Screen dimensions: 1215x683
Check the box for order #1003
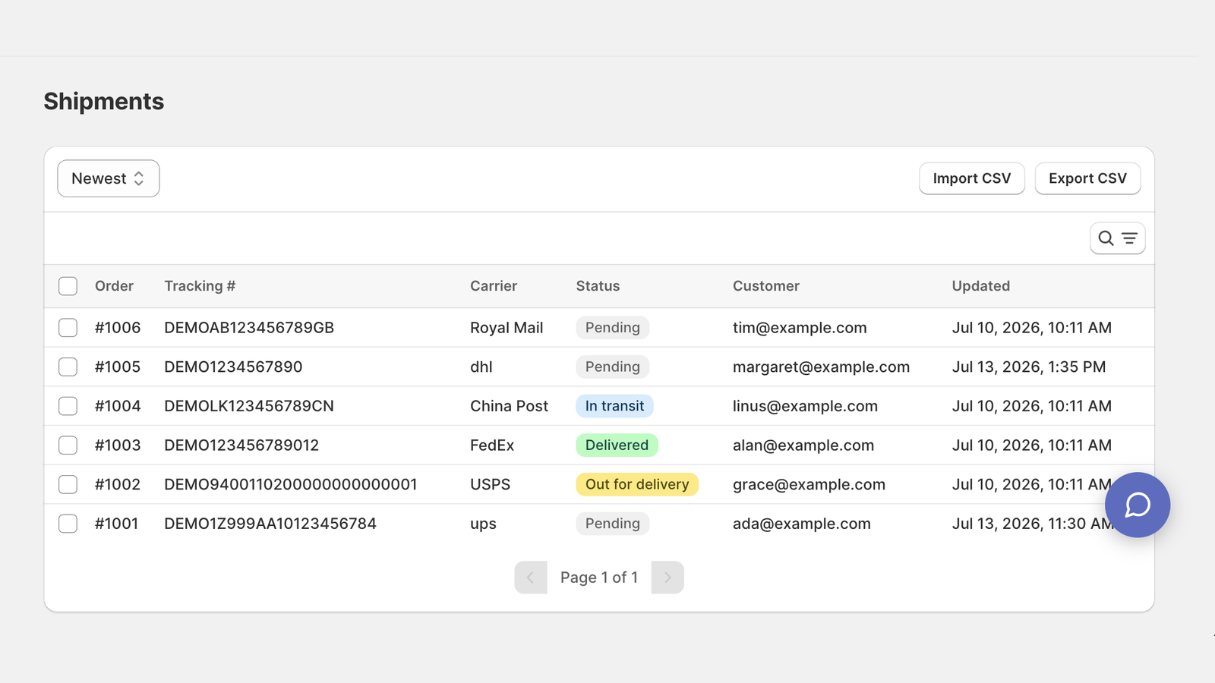[68, 445]
